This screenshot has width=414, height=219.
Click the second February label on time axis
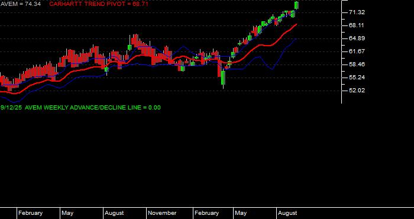tap(207, 213)
